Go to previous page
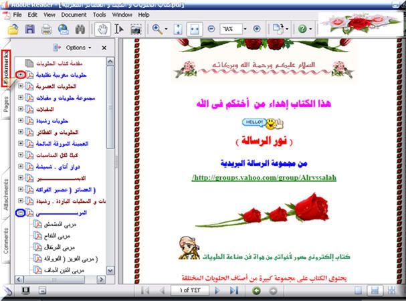The height and width of the screenshot is (301, 406). tap(163, 291)
